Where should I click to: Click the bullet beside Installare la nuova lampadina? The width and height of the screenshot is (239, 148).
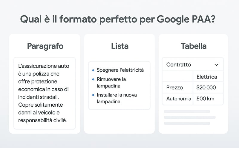(x=93, y=95)
